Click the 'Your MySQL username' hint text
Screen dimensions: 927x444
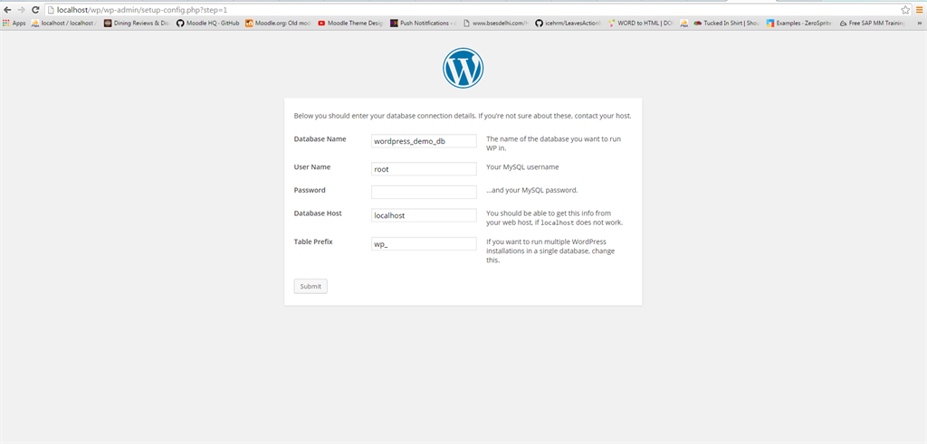click(522, 167)
